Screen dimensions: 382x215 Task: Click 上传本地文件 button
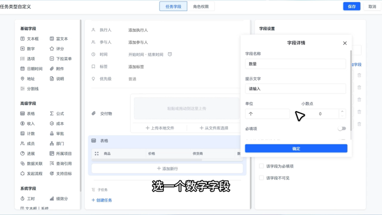tap(160, 128)
